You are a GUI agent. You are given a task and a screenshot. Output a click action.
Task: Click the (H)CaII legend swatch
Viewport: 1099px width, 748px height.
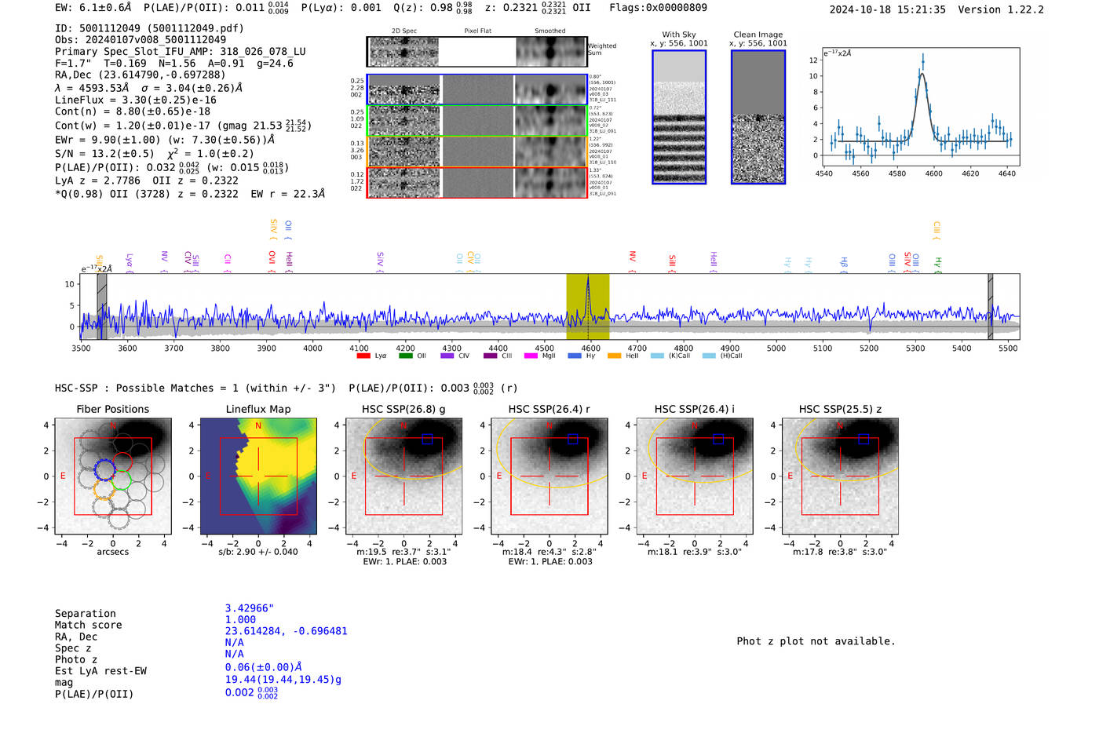coord(709,356)
